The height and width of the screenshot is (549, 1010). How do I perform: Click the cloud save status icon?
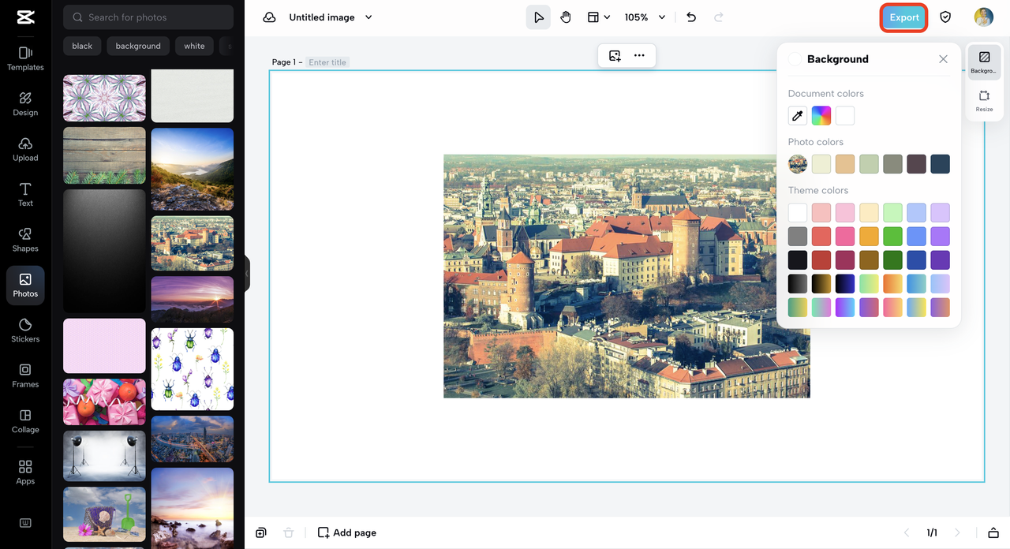269,17
